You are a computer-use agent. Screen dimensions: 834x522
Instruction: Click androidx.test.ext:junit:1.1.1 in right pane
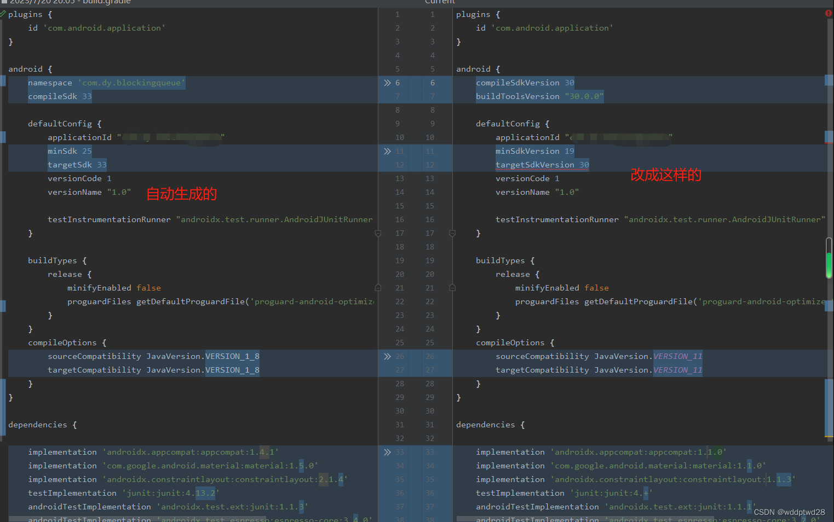click(616, 507)
